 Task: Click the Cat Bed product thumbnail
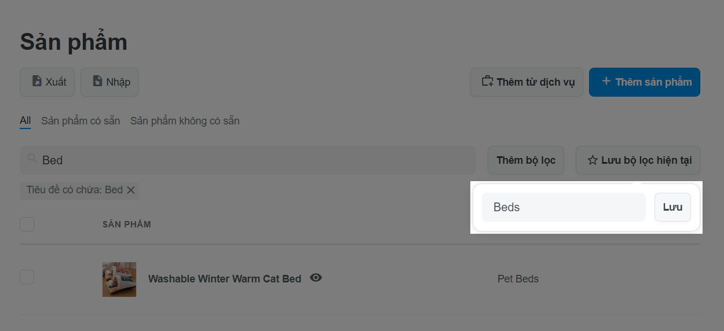coord(119,279)
